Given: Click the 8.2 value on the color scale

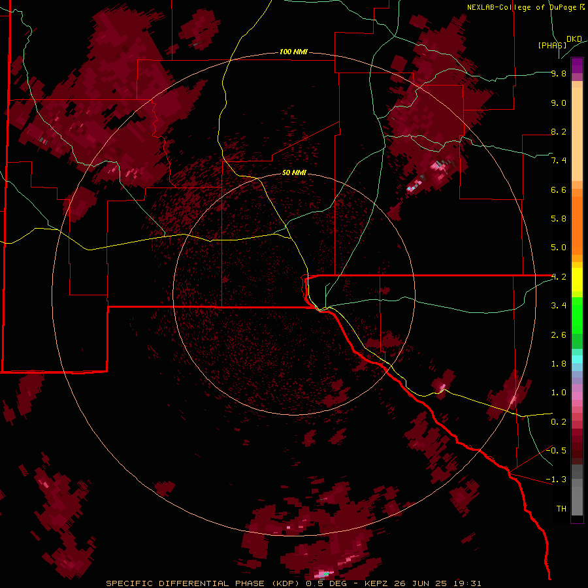Looking at the screenshot, I should tap(559, 132).
